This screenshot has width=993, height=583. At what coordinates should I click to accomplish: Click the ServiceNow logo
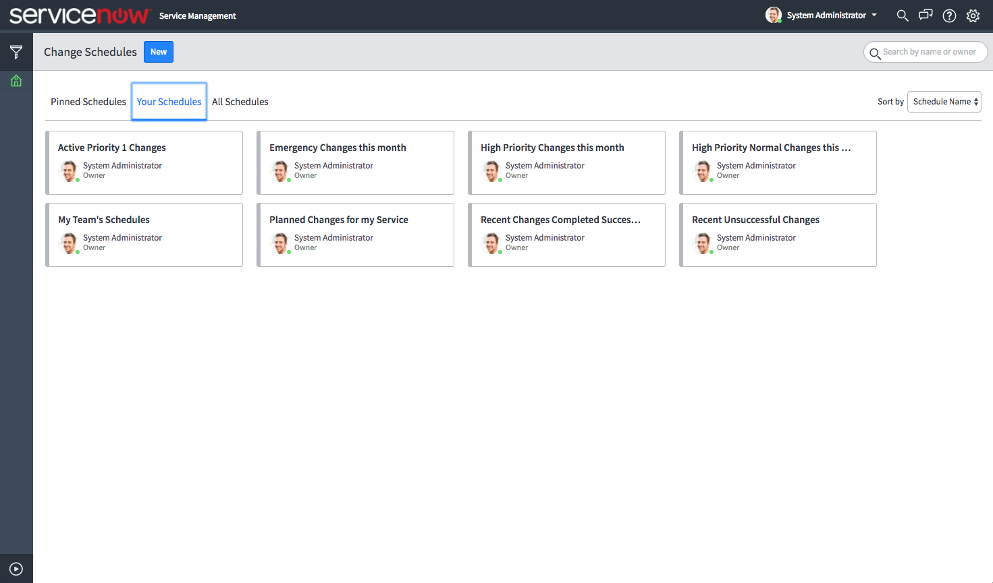(80, 16)
